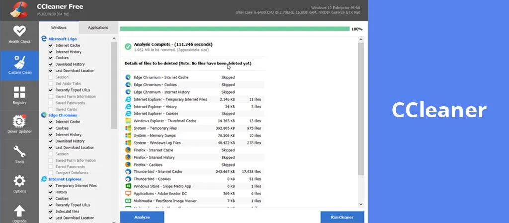
Task: Open the Driver Updater section
Action: coord(19,124)
